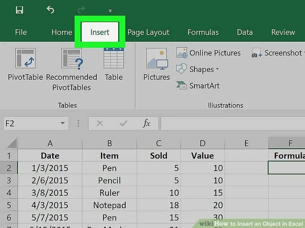Select column A header
Viewport: 305px width, 228px height.
point(50,144)
